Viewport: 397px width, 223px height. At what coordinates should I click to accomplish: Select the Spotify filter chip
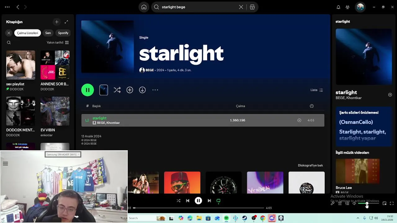(63, 33)
